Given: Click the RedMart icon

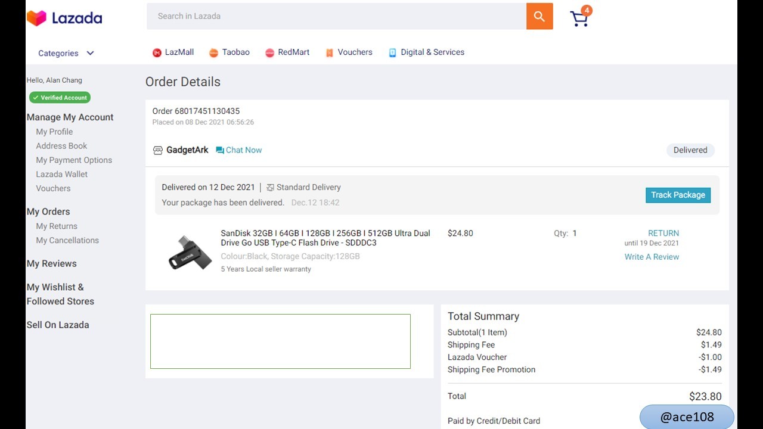Looking at the screenshot, I should click(269, 52).
